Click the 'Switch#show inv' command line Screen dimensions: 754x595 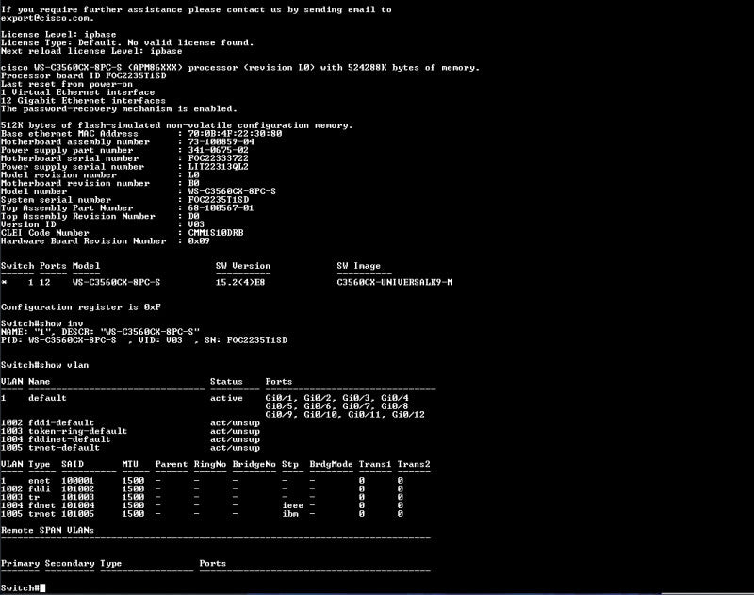[41, 323]
